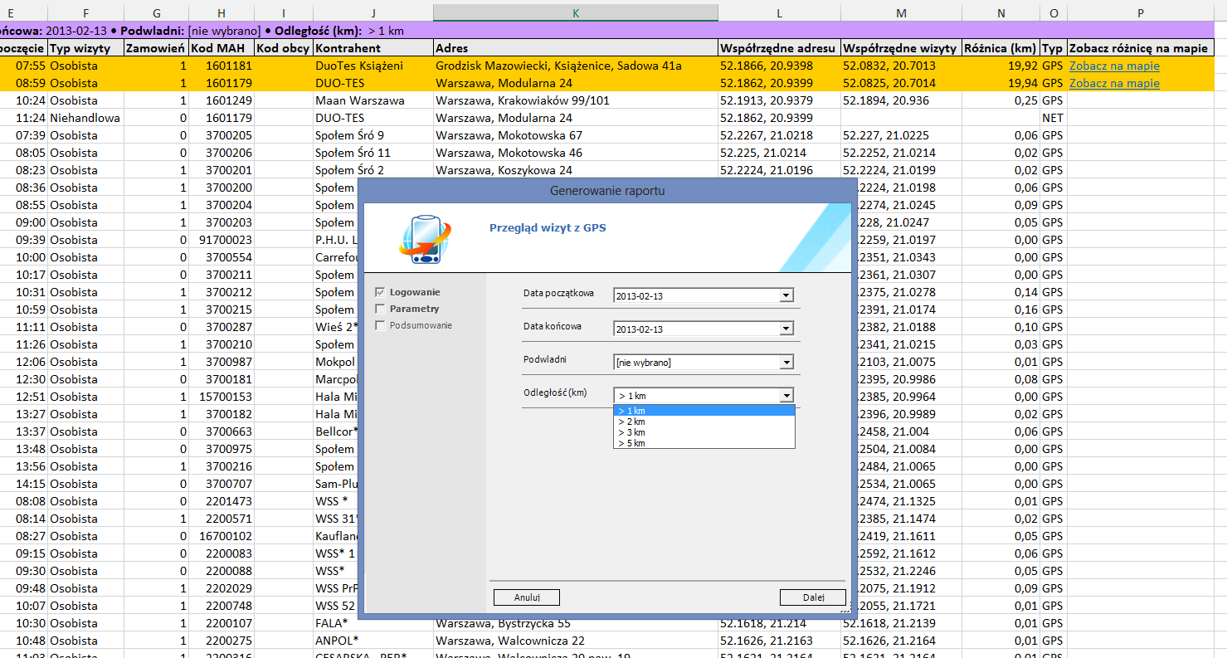
Task: Click the 'Współrzędne adresu' header cell
Action: [x=779, y=48]
